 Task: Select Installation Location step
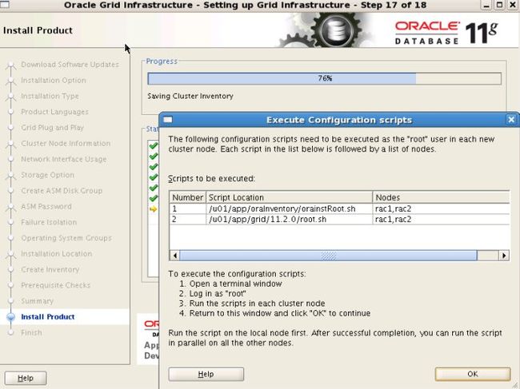pyautogui.click(x=56, y=254)
